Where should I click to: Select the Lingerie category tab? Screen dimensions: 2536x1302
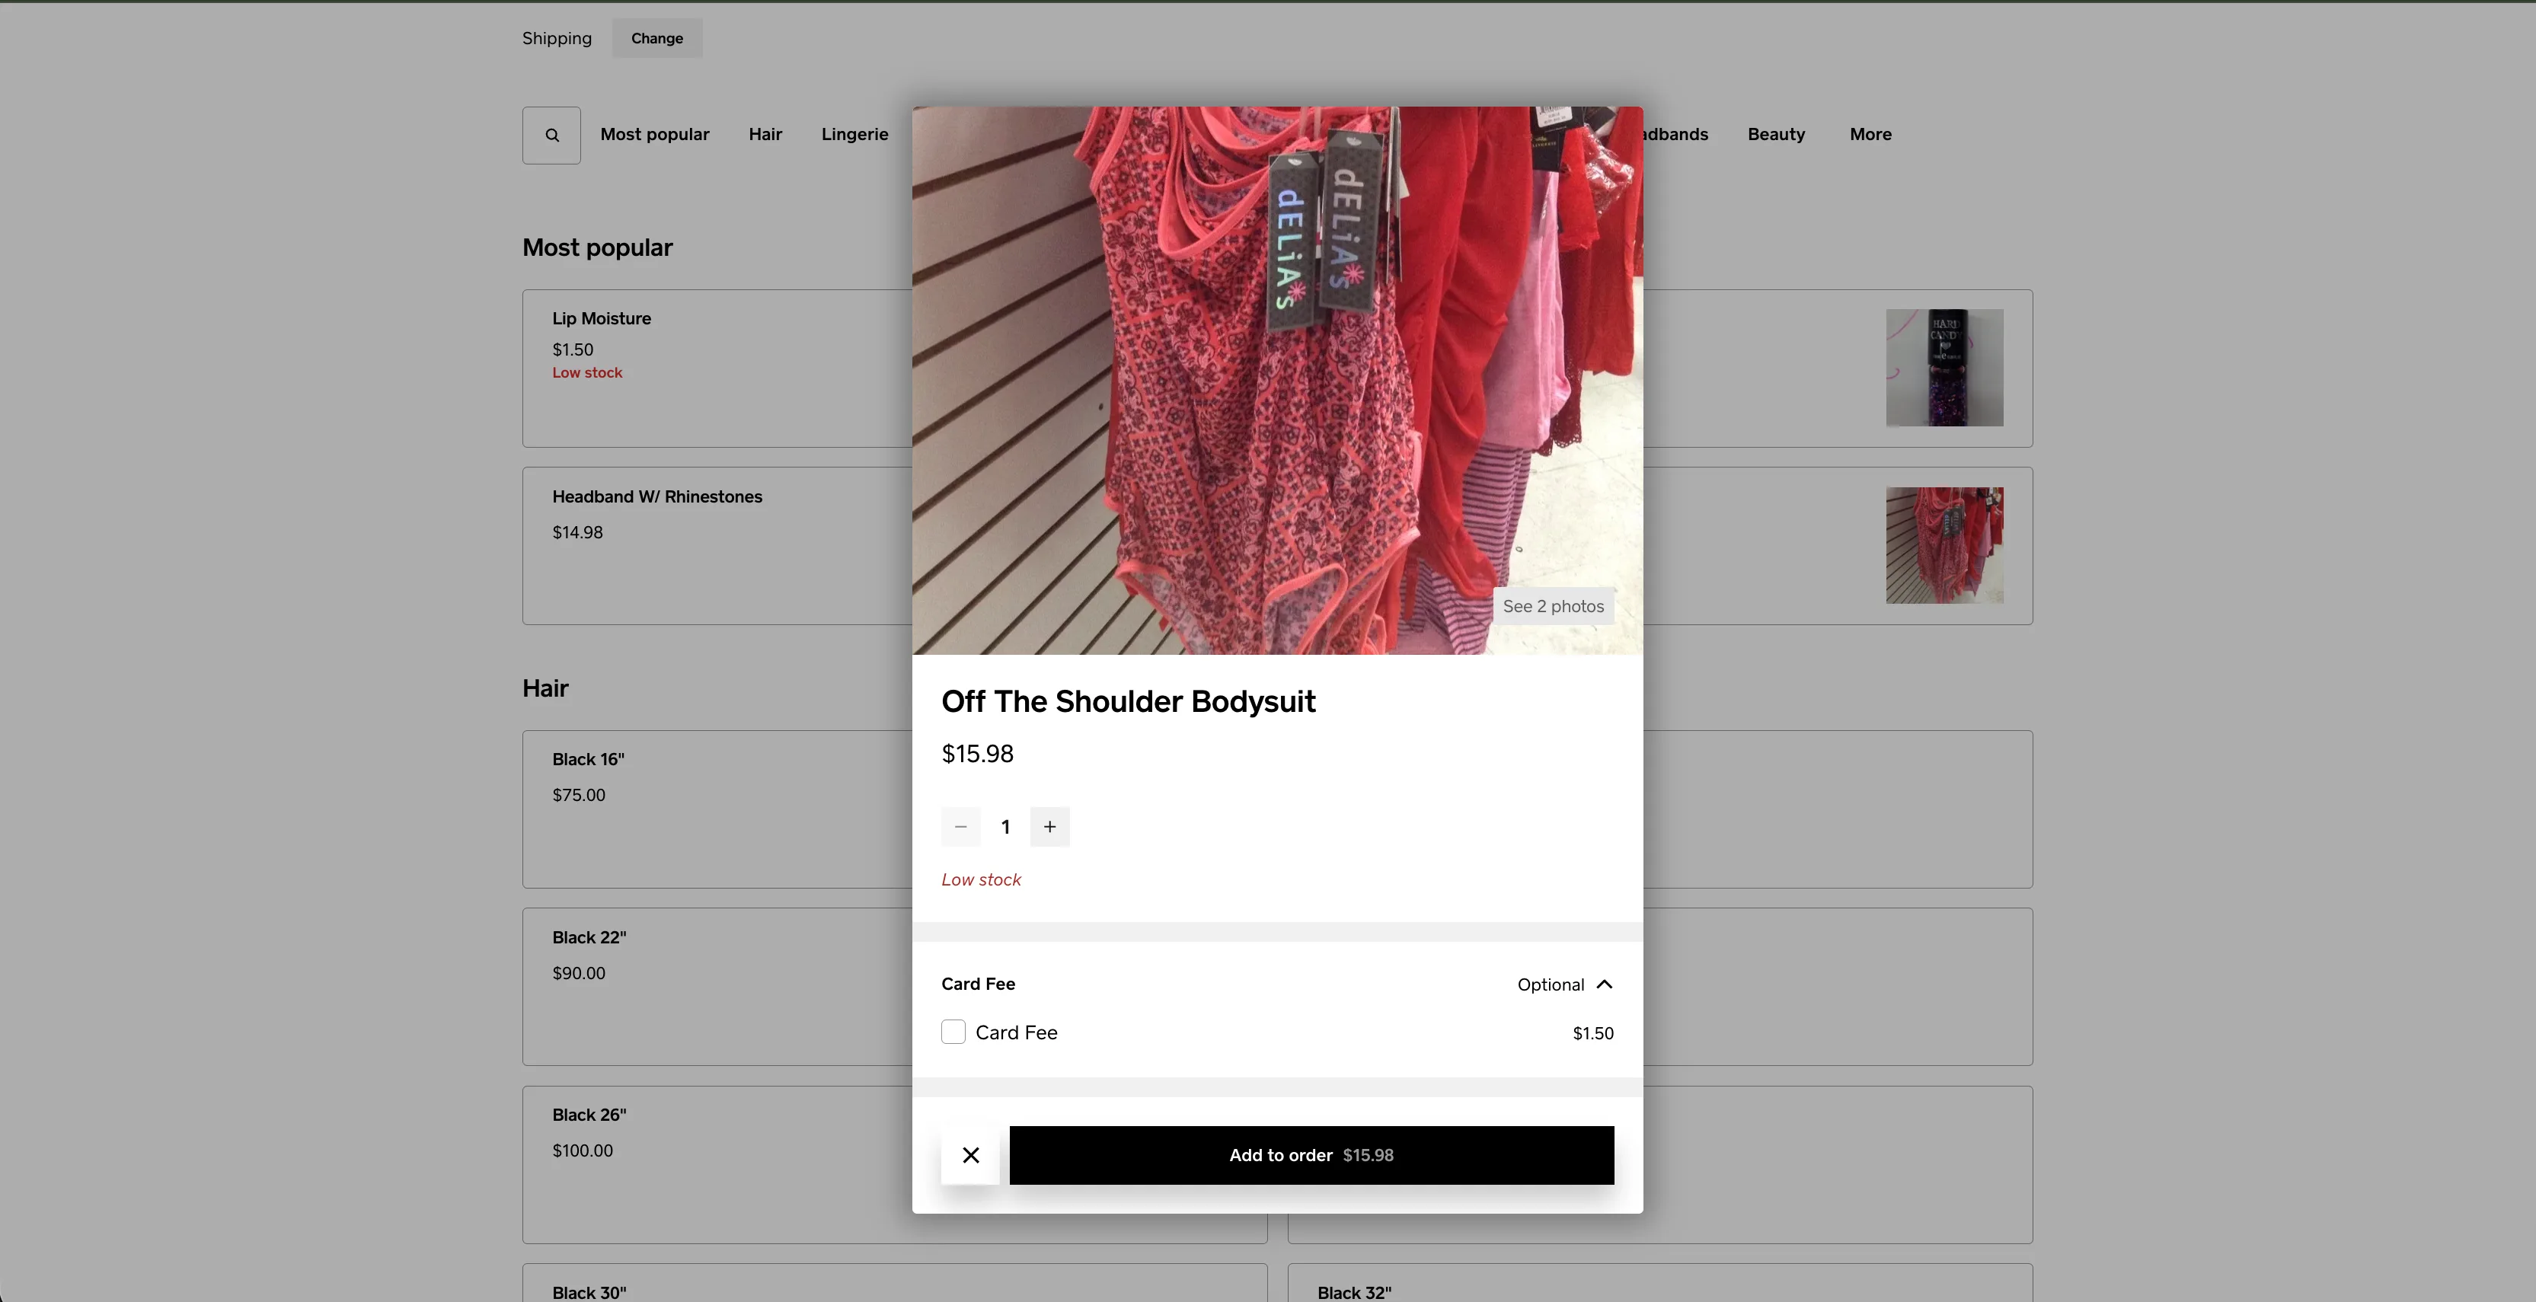coord(854,135)
